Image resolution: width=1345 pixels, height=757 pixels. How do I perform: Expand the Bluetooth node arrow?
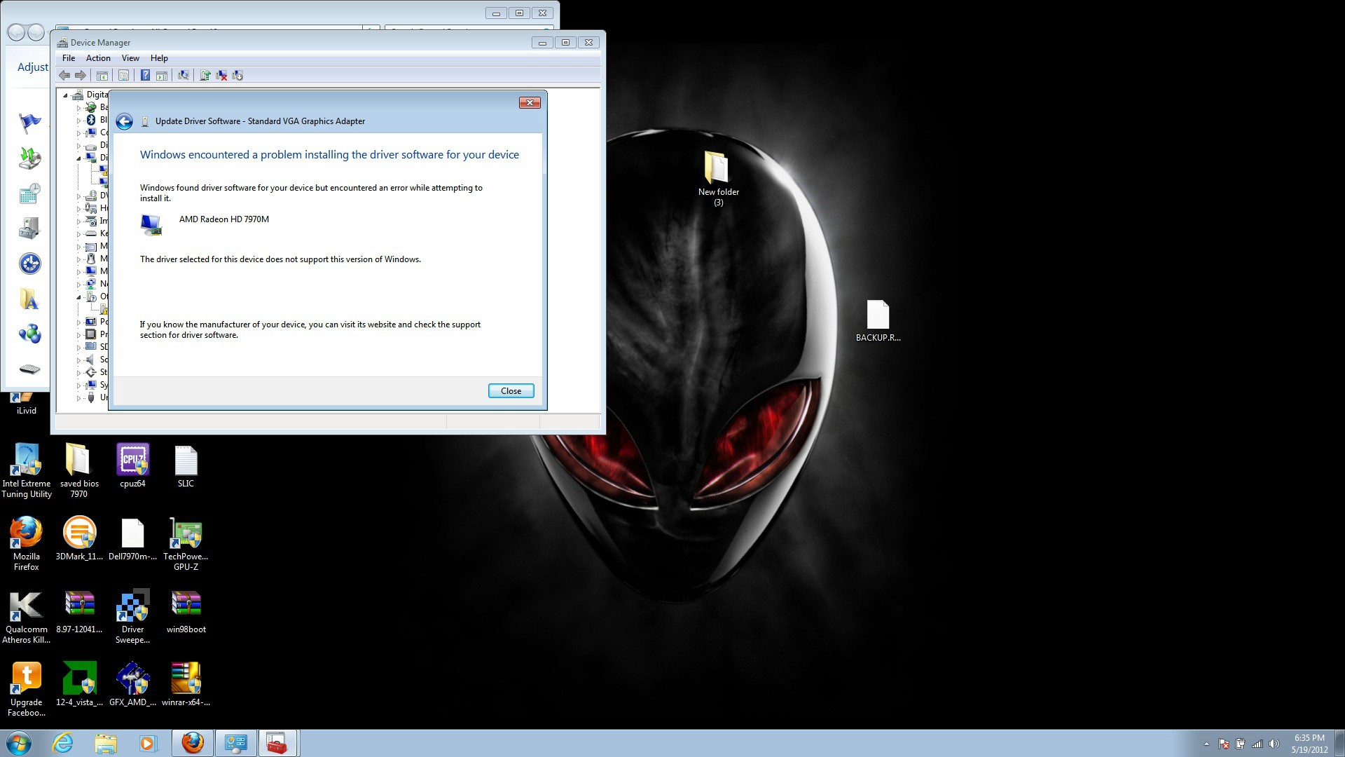coord(78,121)
